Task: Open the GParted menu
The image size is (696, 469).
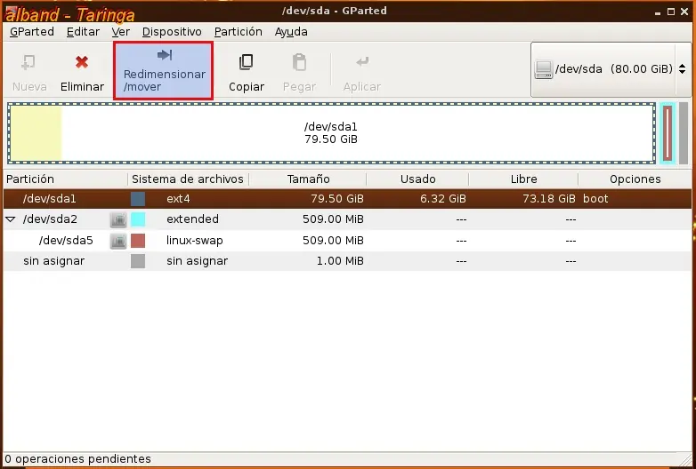Action: (x=31, y=32)
